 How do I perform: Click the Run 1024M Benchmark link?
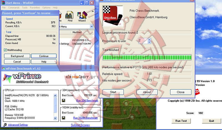point(85,118)
